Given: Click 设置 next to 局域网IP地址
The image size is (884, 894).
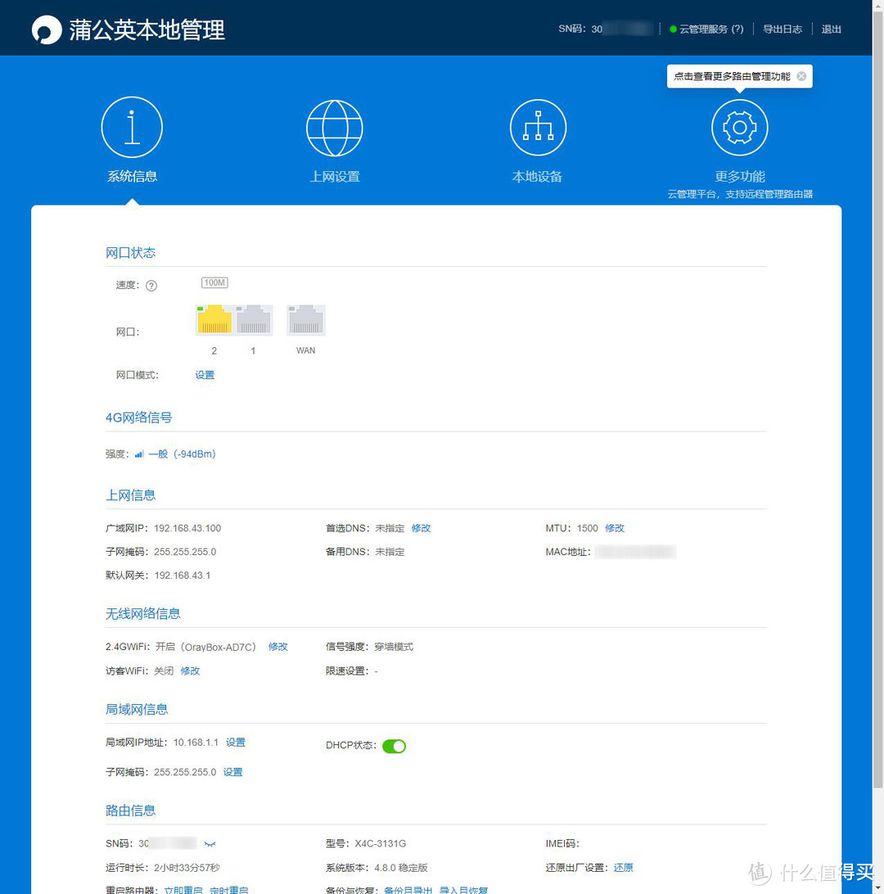Looking at the screenshot, I should point(236,743).
